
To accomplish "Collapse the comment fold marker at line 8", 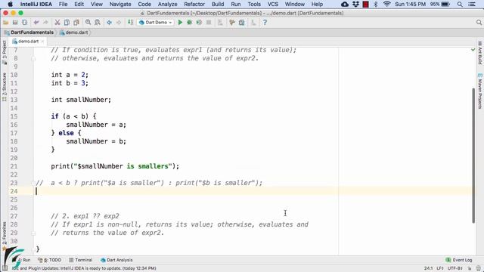I will 33,59.
